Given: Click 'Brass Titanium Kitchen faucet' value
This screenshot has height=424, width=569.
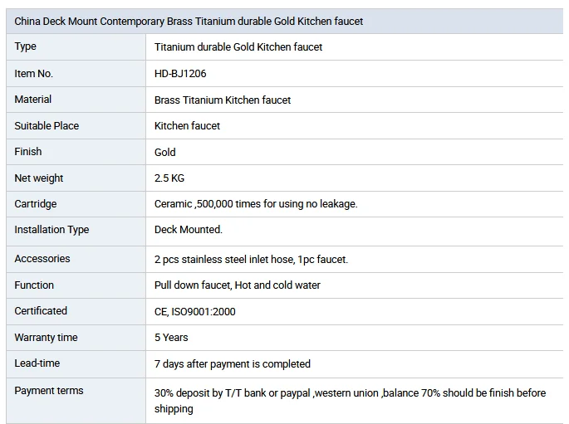Looking at the screenshot, I should [223, 100].
